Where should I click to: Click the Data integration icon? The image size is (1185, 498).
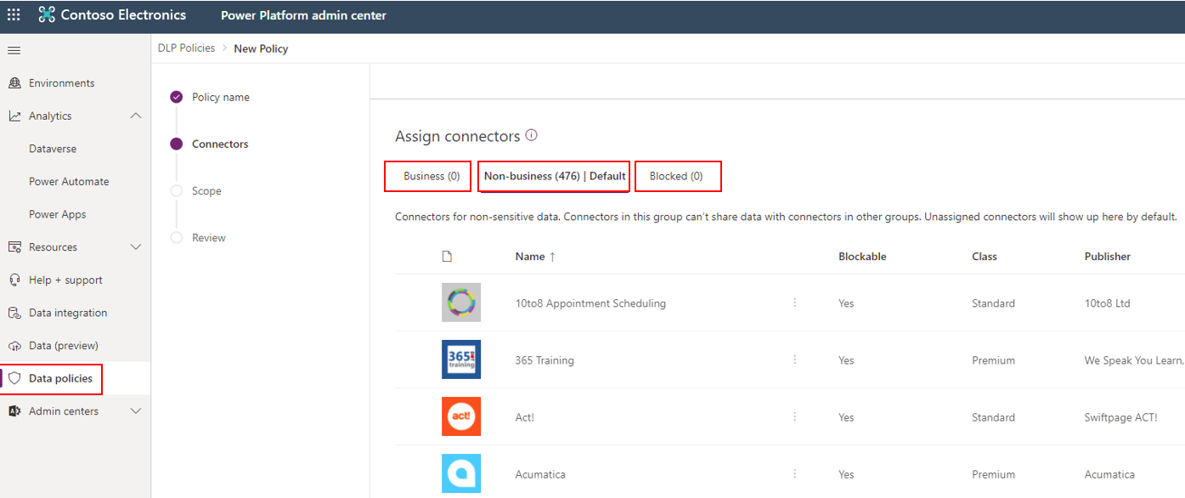click(x=14, y=313)
